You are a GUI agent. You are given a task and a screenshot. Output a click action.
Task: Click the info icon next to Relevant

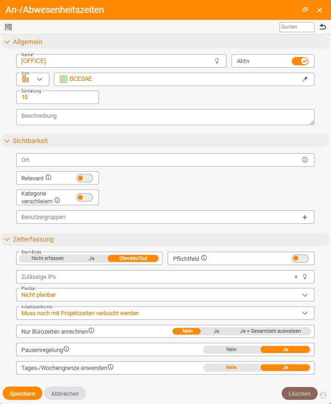click(48, 177)
